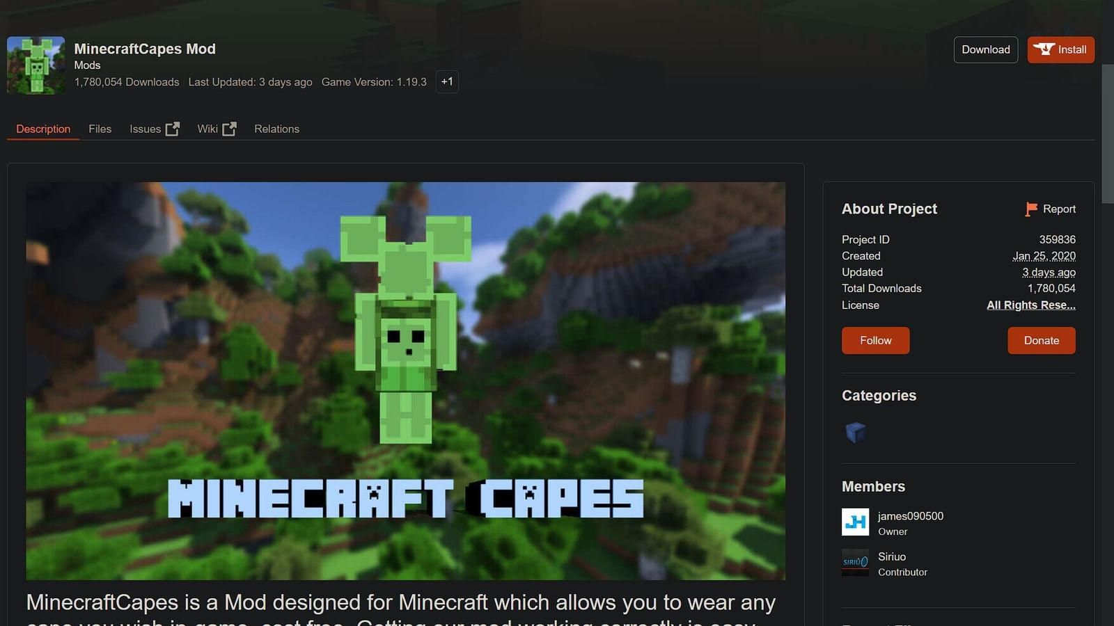
Task: Open Issues via its external link icon
Action: pos(171,128)
